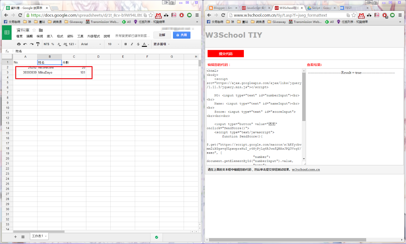The width and height of the screenshot is (406, 244).
Task: Expand the 更多選項 toolbar menu
Action: click(x=161, y=44)
